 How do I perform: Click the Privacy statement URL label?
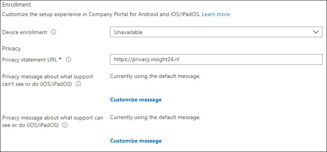pyautogui.click(x=29, y=60)
